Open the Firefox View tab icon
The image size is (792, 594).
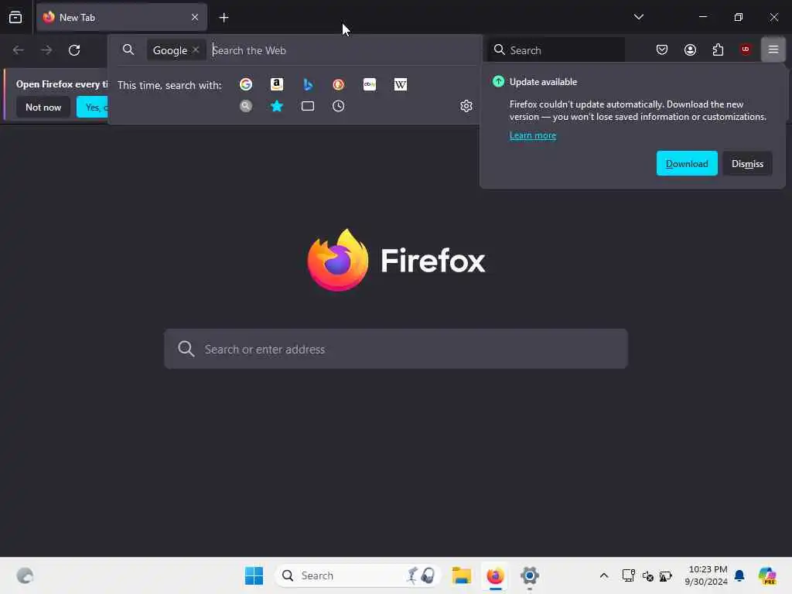[x=15, y=17]
